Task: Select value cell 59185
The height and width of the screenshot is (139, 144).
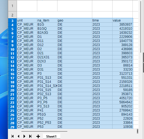Action: (x=123, y=90)
